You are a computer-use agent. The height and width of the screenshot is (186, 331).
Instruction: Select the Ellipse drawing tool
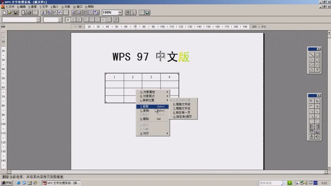point(311,65)
